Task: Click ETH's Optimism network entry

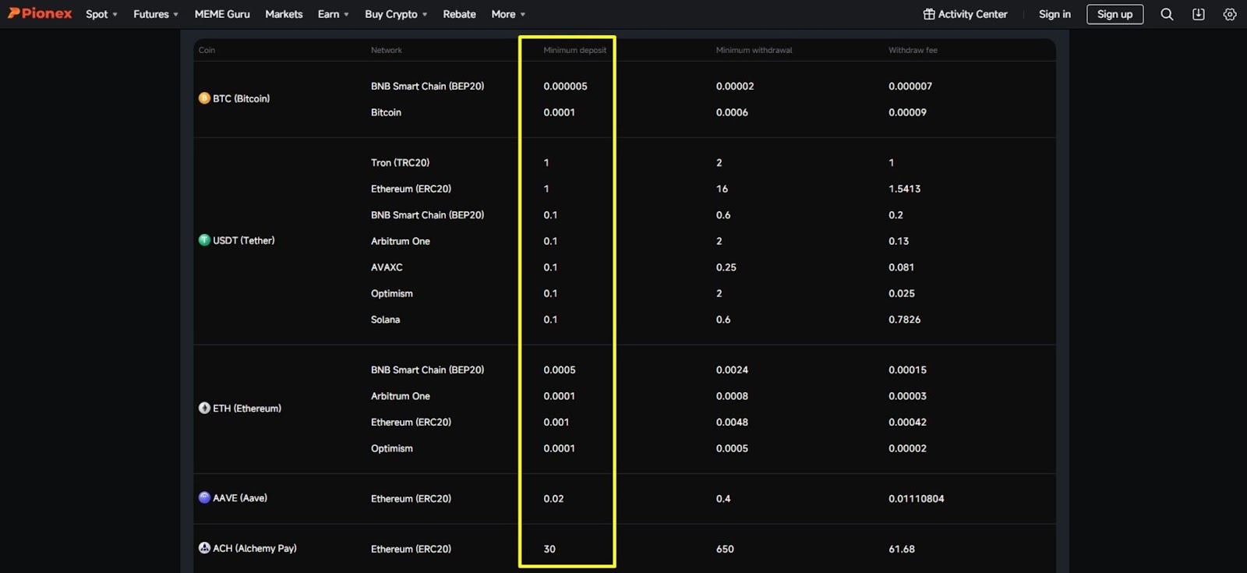Action: pyautogui.click(x=392, y=448)
